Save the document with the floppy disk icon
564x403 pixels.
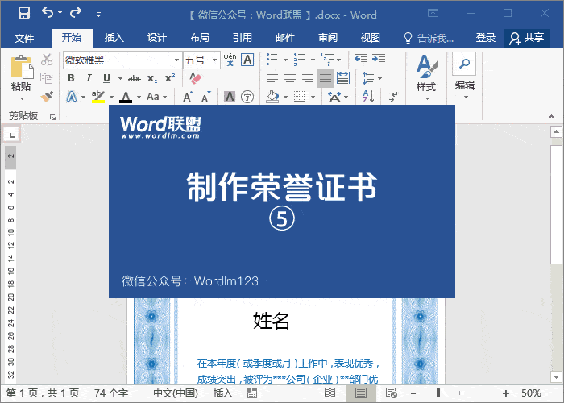24,14
